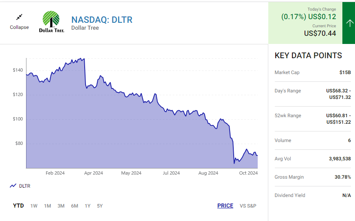Click the DLTR legend line icon
Viewport: 355px width, 221px height.
tap(13, 186)
